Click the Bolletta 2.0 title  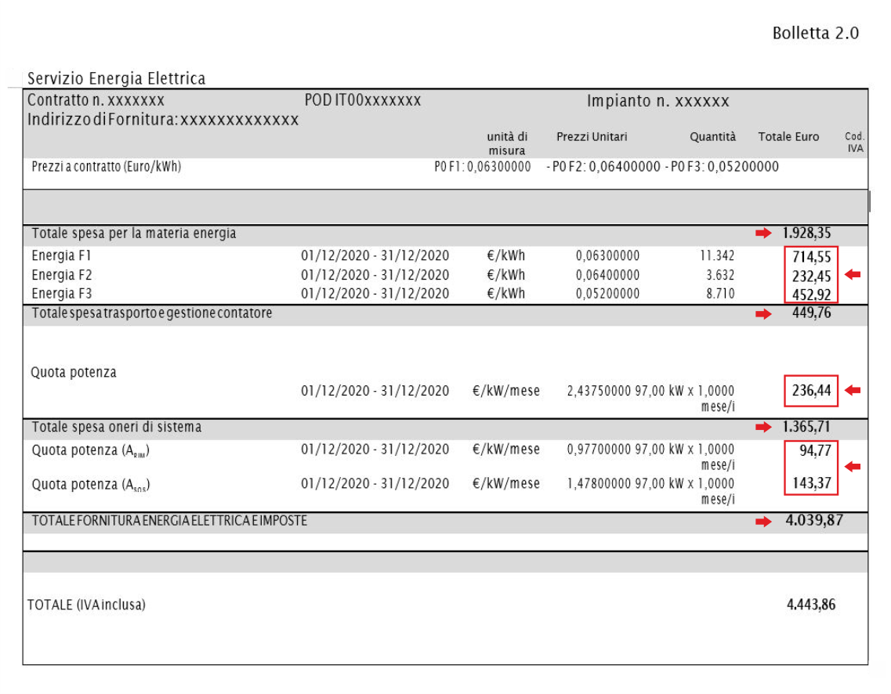point(815,33)
